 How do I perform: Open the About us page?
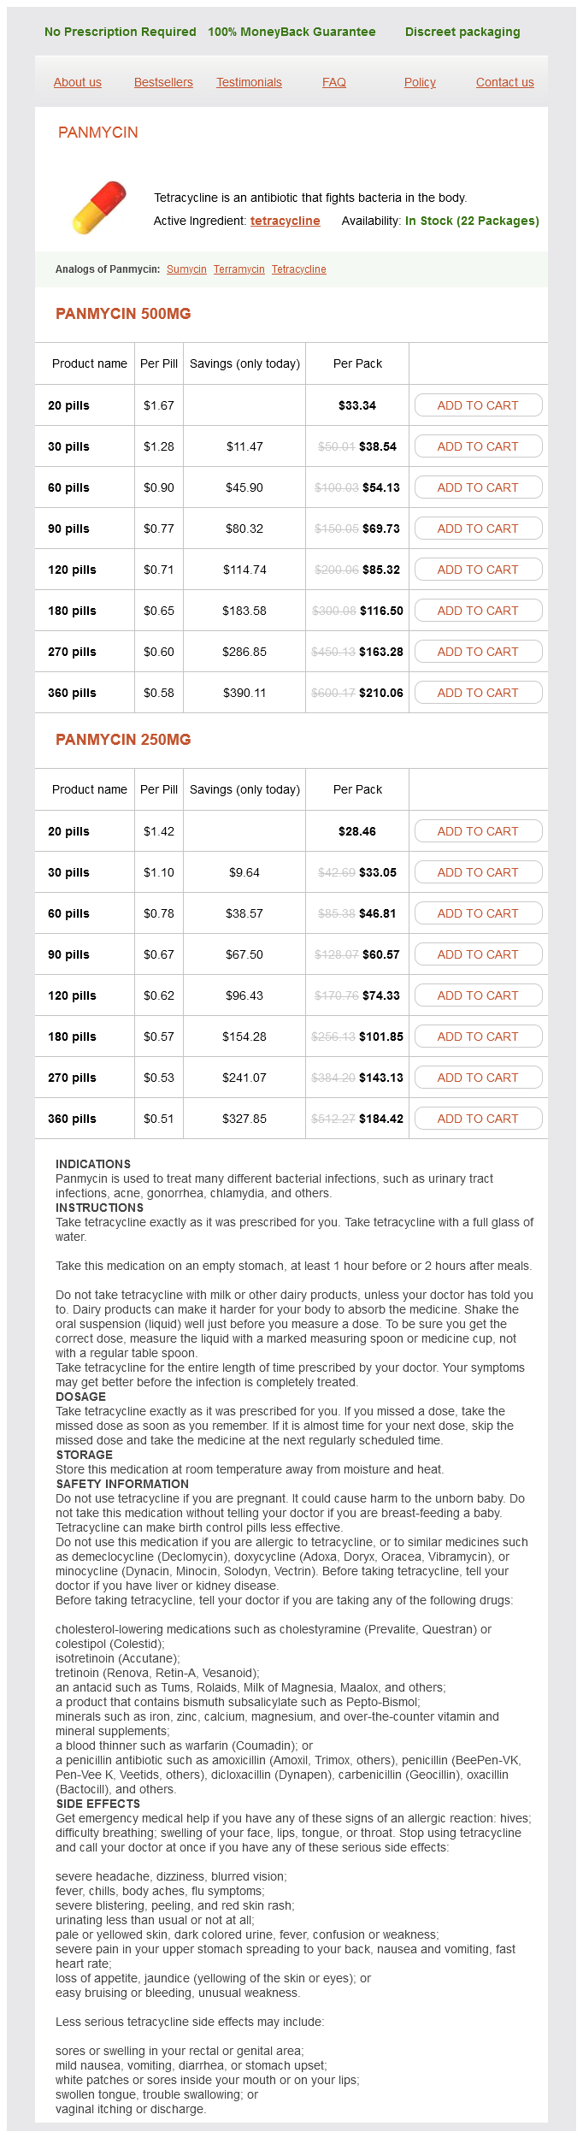(x=78, y=82)
